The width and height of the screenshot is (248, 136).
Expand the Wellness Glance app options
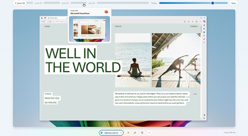pyautogui.click(x=121, y=133)
